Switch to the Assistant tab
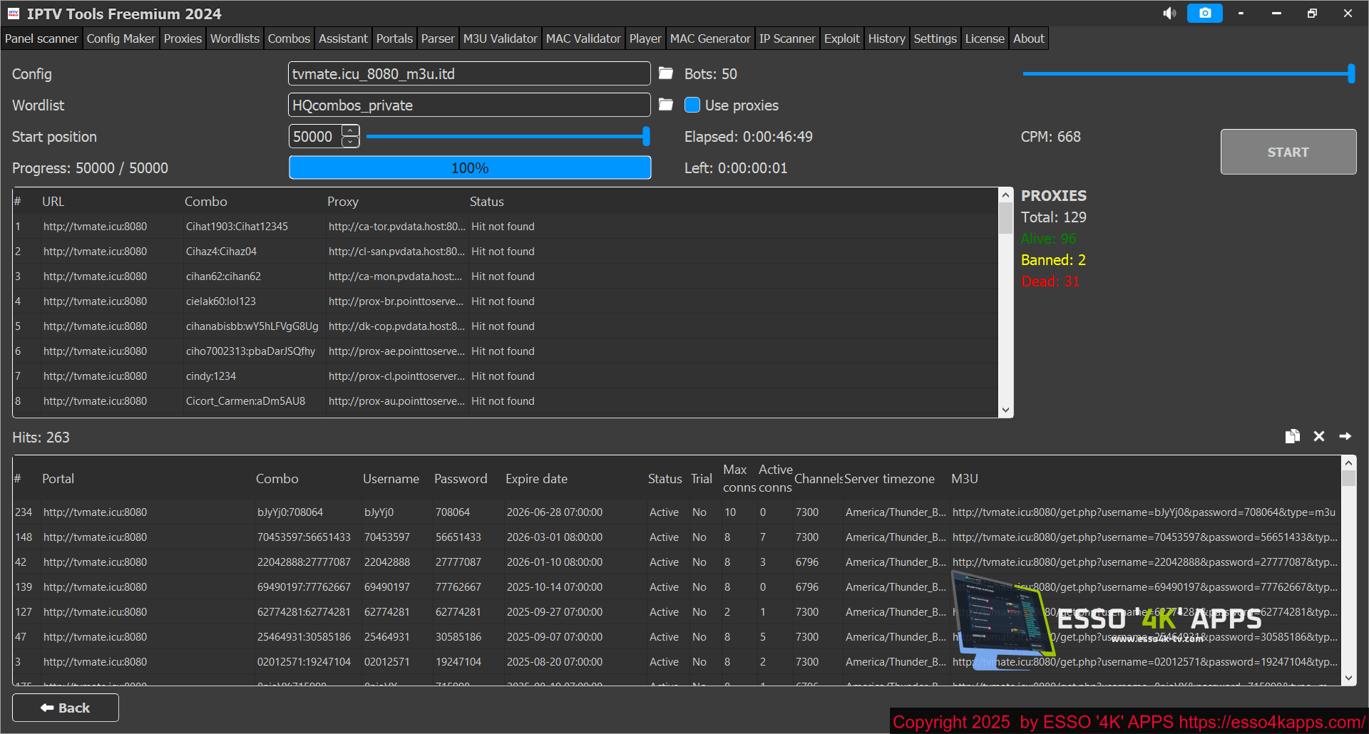1369x734 pixels. tap(343, 38)
